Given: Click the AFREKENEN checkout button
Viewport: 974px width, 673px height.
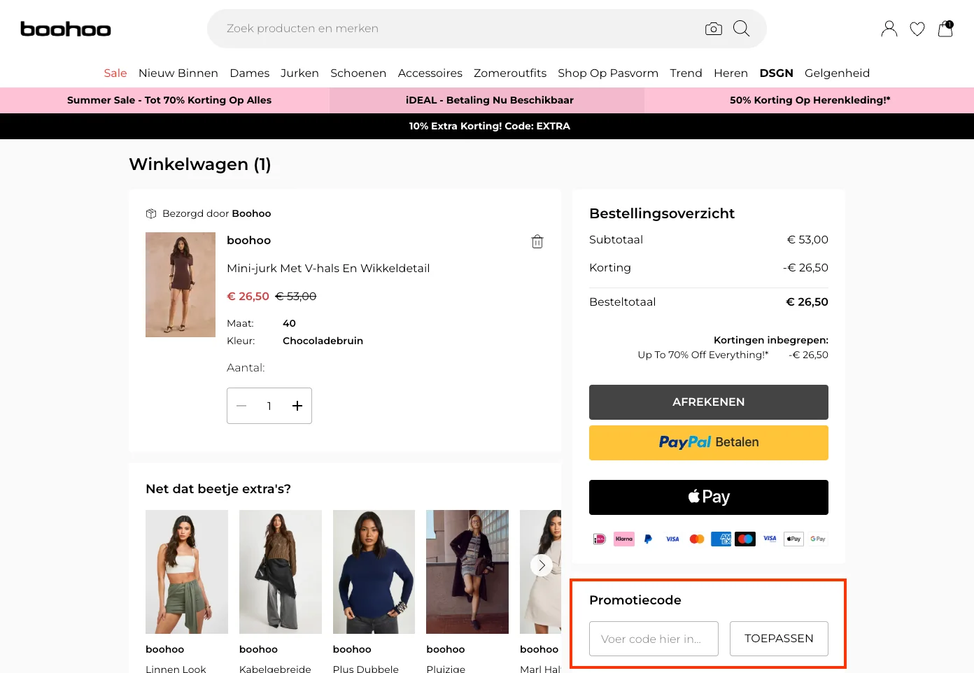Looking at the screenshot, I should pos(709,402).
